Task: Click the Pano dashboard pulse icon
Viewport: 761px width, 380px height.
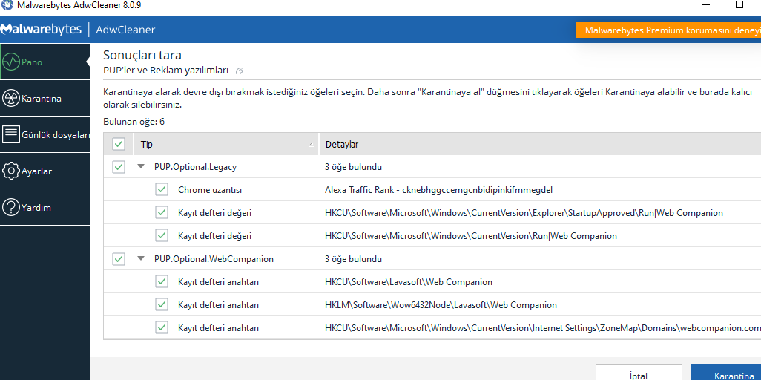Action: click(x=11, y=62)
